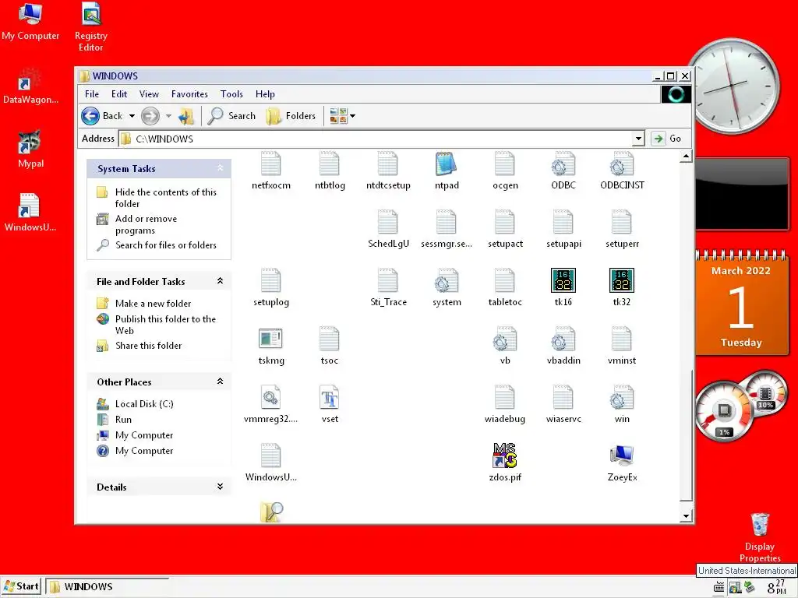Click the keyboard language tray icon

[719, 588]
